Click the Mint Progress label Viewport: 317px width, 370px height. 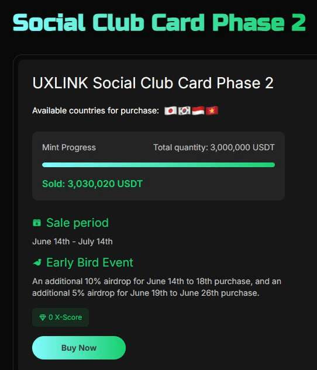point(69,147)
